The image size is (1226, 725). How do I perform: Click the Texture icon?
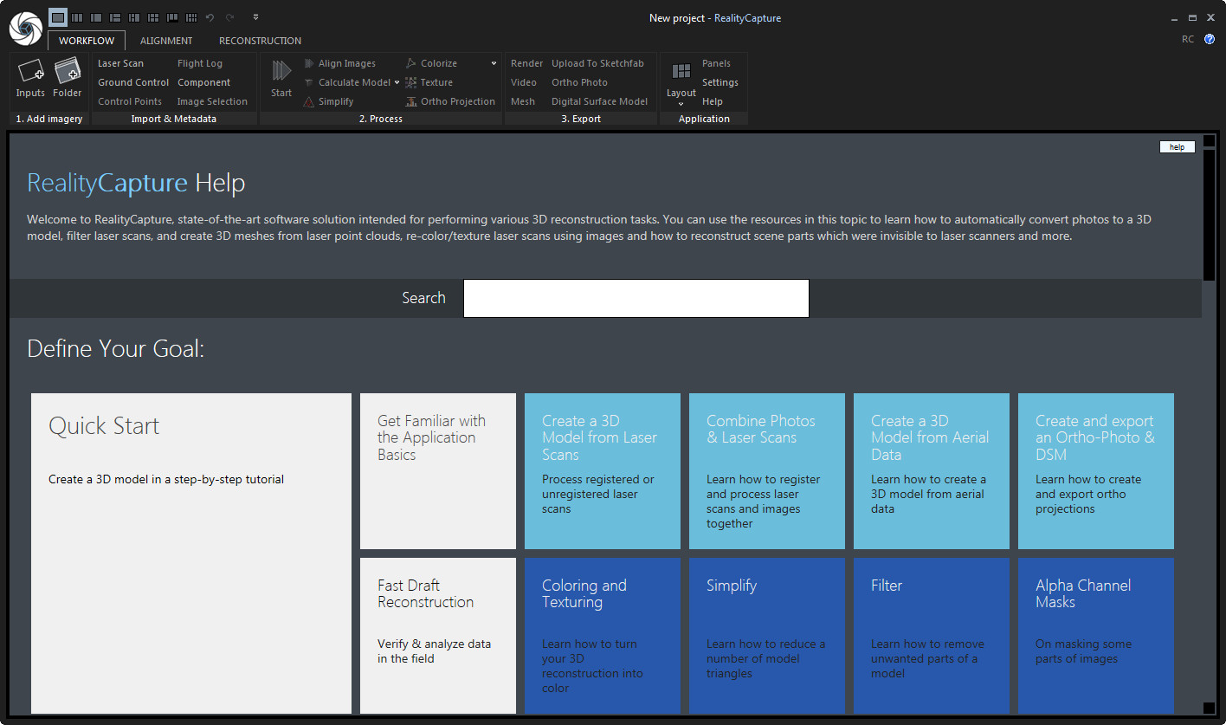411,82
